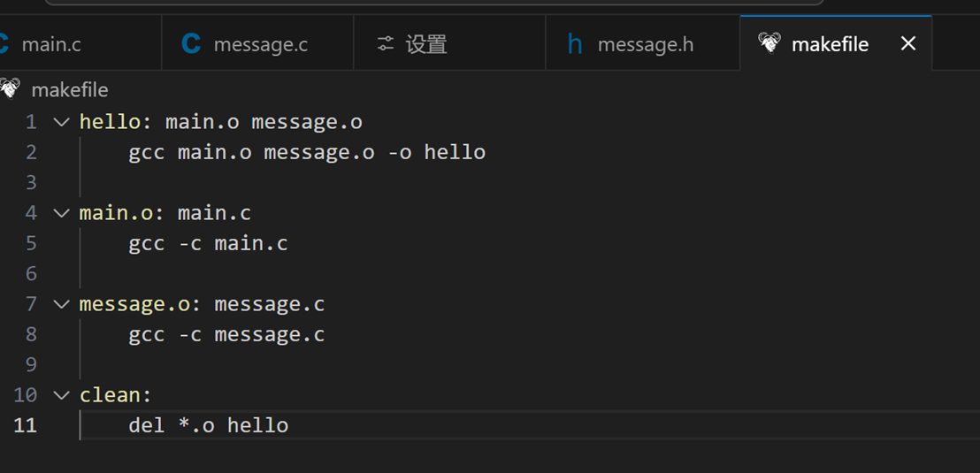The image size is (980, 473).
Task: Click the sliders icon on 设置 tab
Action: [385, 43]
